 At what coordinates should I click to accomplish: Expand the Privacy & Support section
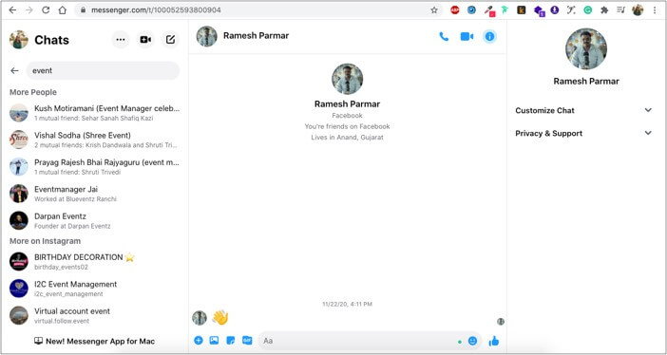click(583, 133)
